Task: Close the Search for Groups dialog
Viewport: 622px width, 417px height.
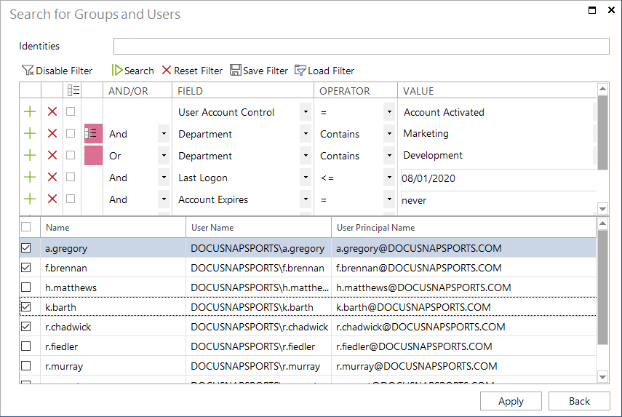Action: point(611,10)
